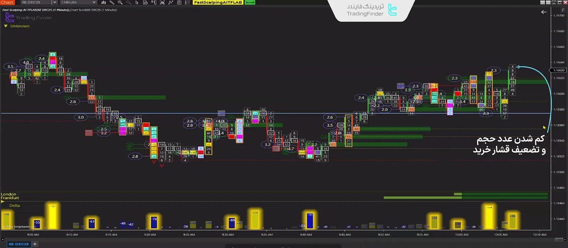The height and width of the screenshot is (248, 568).
Task: Click the zoom out magnifier icon
Action: [129, 2]
